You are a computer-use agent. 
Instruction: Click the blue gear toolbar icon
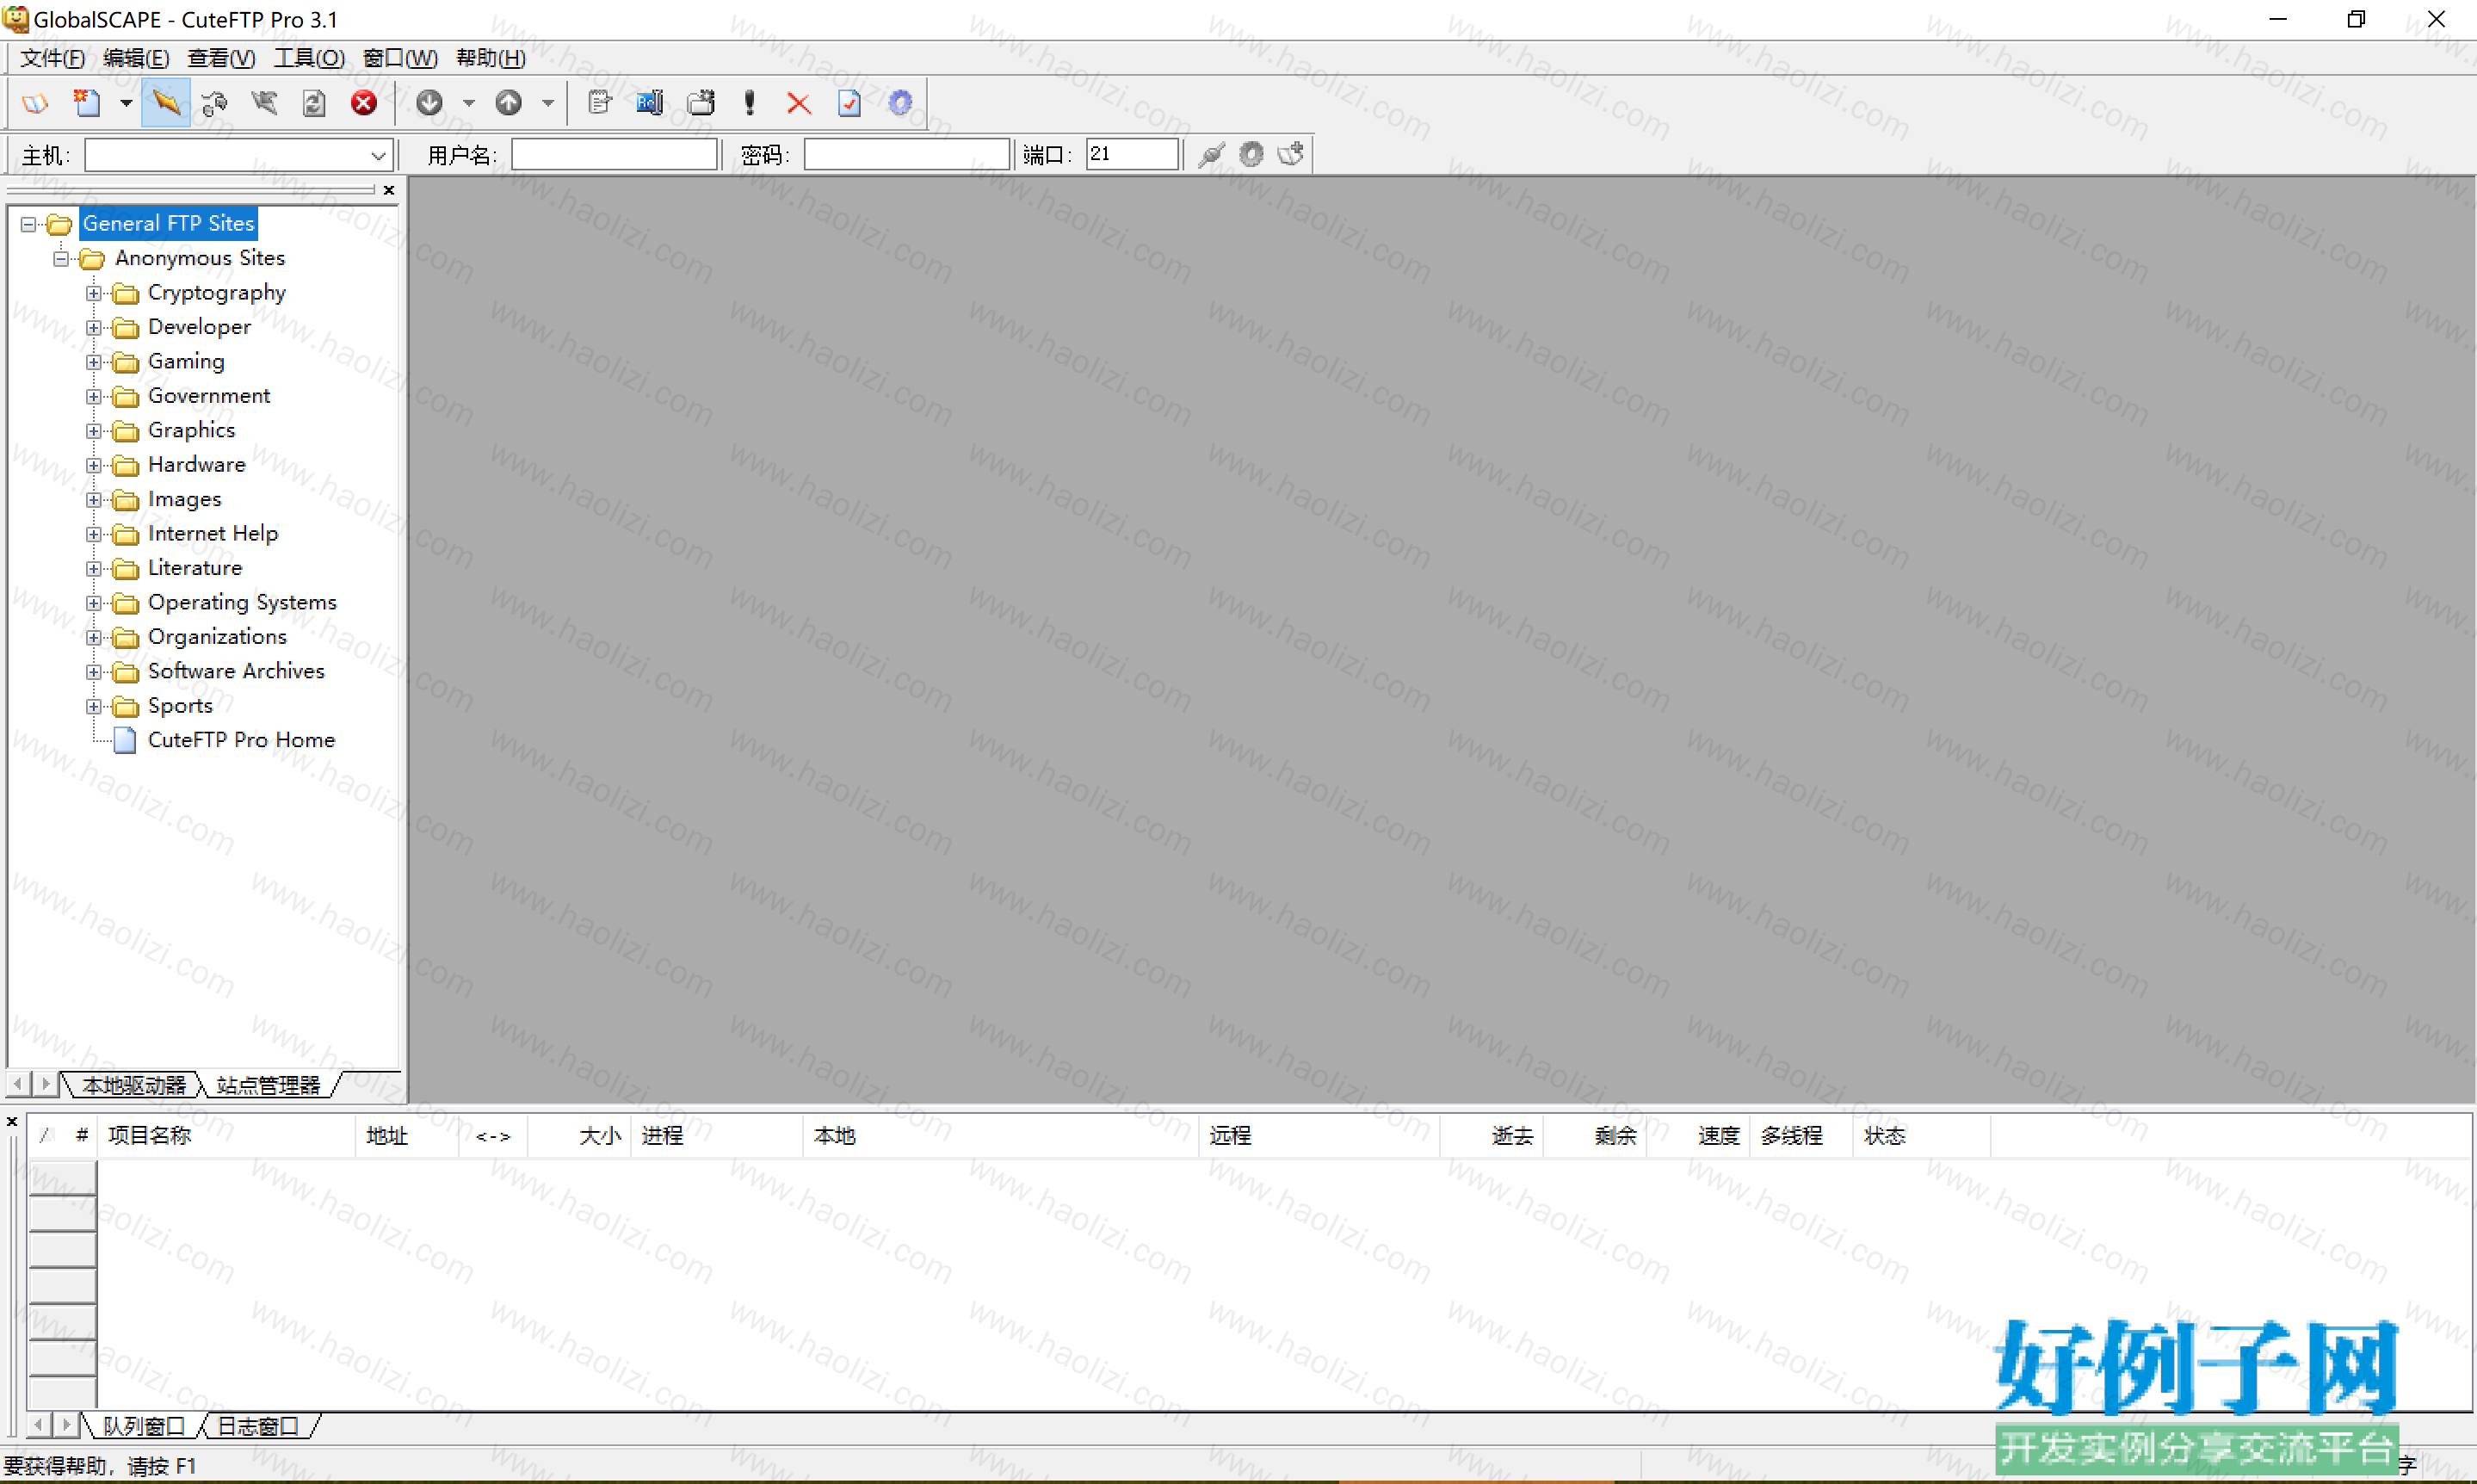coord(900,103)
